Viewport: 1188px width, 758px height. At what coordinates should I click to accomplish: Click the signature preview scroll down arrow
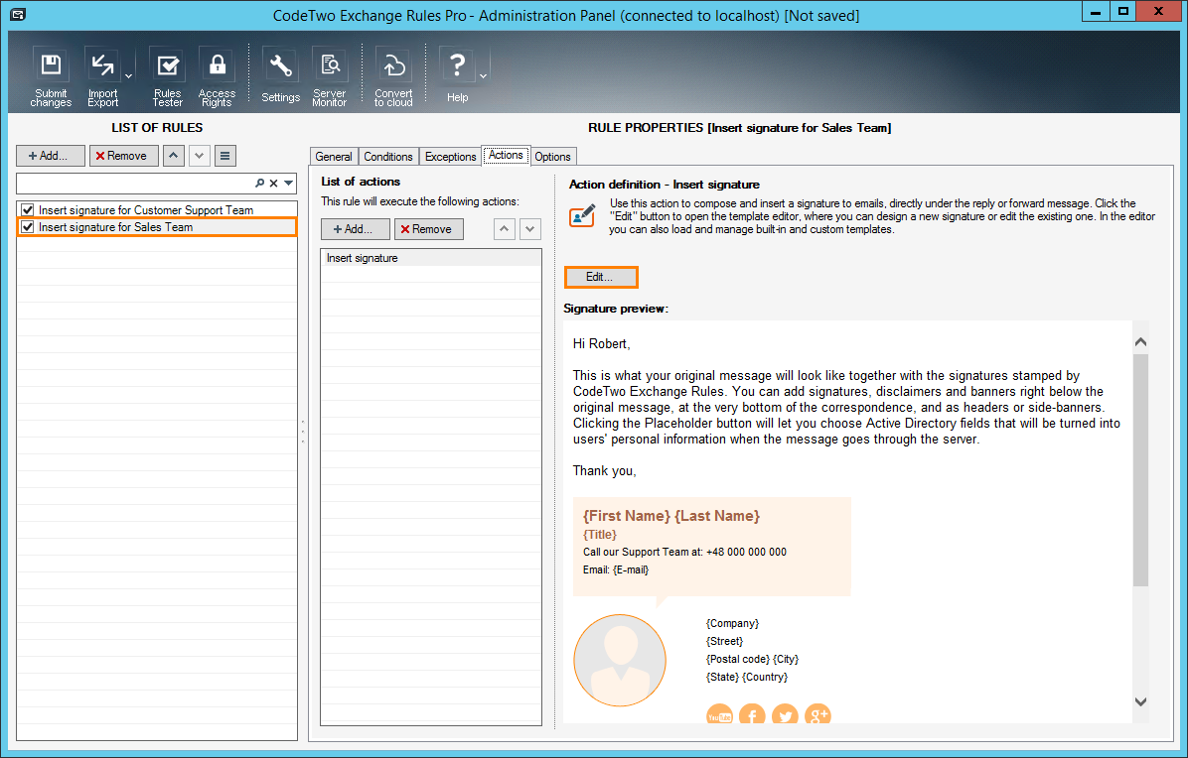1141,702
